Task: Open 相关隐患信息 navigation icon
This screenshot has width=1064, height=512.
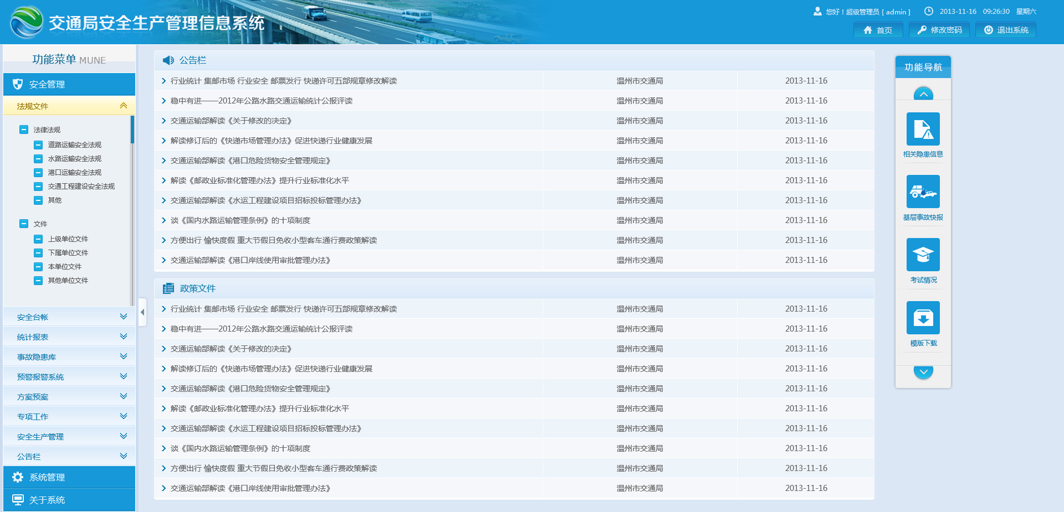Action: click(x=923, y=129)
